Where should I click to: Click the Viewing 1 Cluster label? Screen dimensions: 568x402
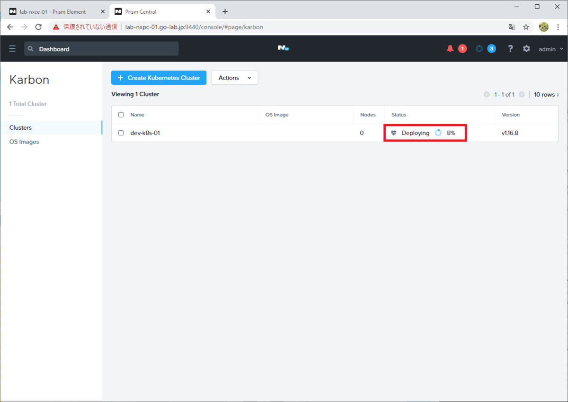tap(135, 94)
